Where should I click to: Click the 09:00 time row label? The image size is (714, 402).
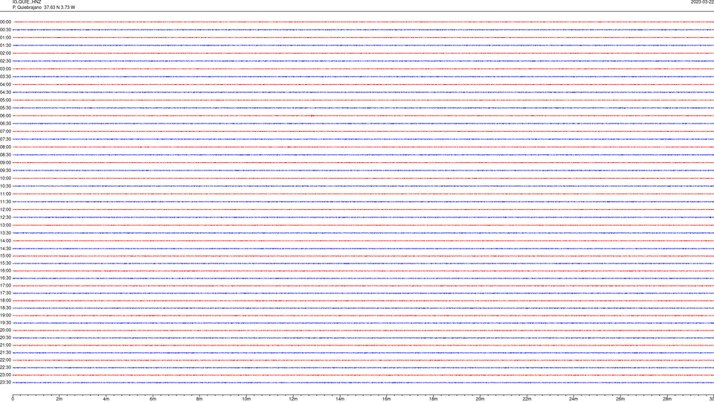[x=5, y=163]
